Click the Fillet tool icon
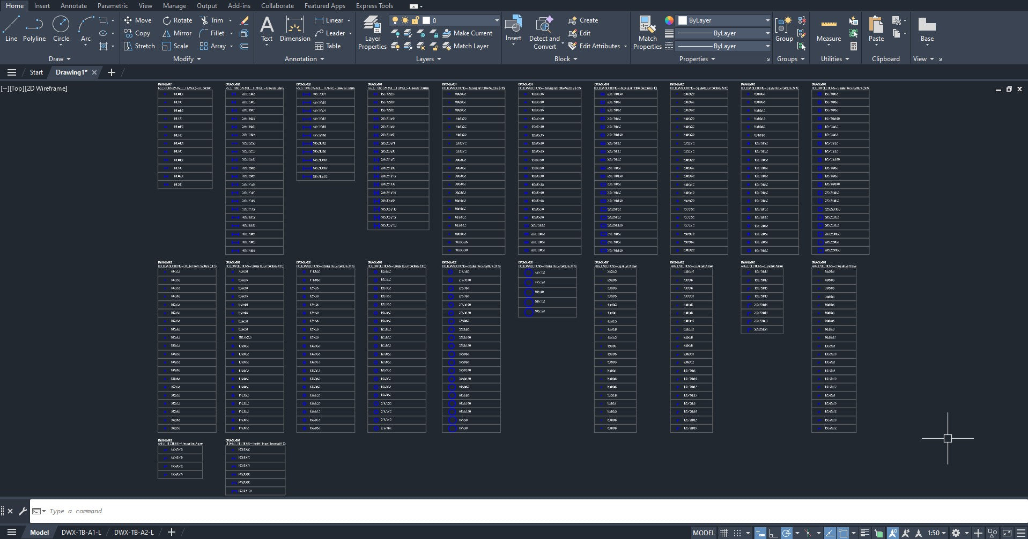 [x=204, y=33]
